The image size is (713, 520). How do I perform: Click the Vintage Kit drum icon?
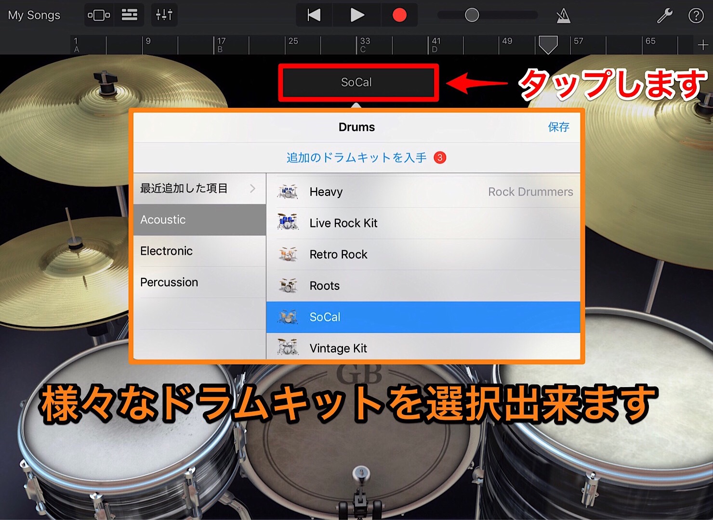point(288,347)
